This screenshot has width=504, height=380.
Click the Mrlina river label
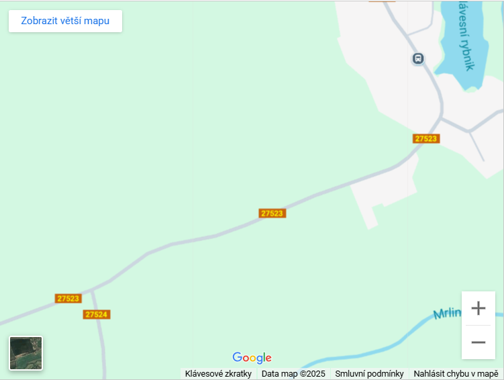coord(447,313)
